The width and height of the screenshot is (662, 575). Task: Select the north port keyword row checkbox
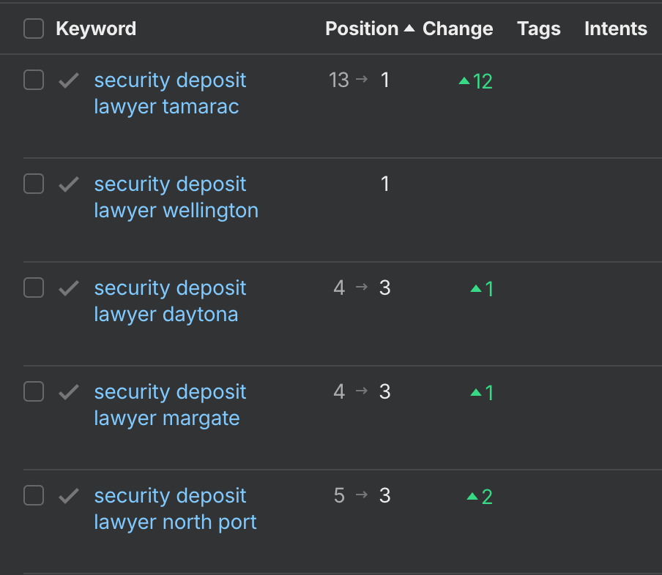point(34,495)
